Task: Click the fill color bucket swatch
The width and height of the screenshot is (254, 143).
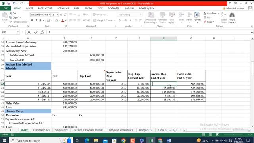Action: pyautogui.click(x=56, y=21)
